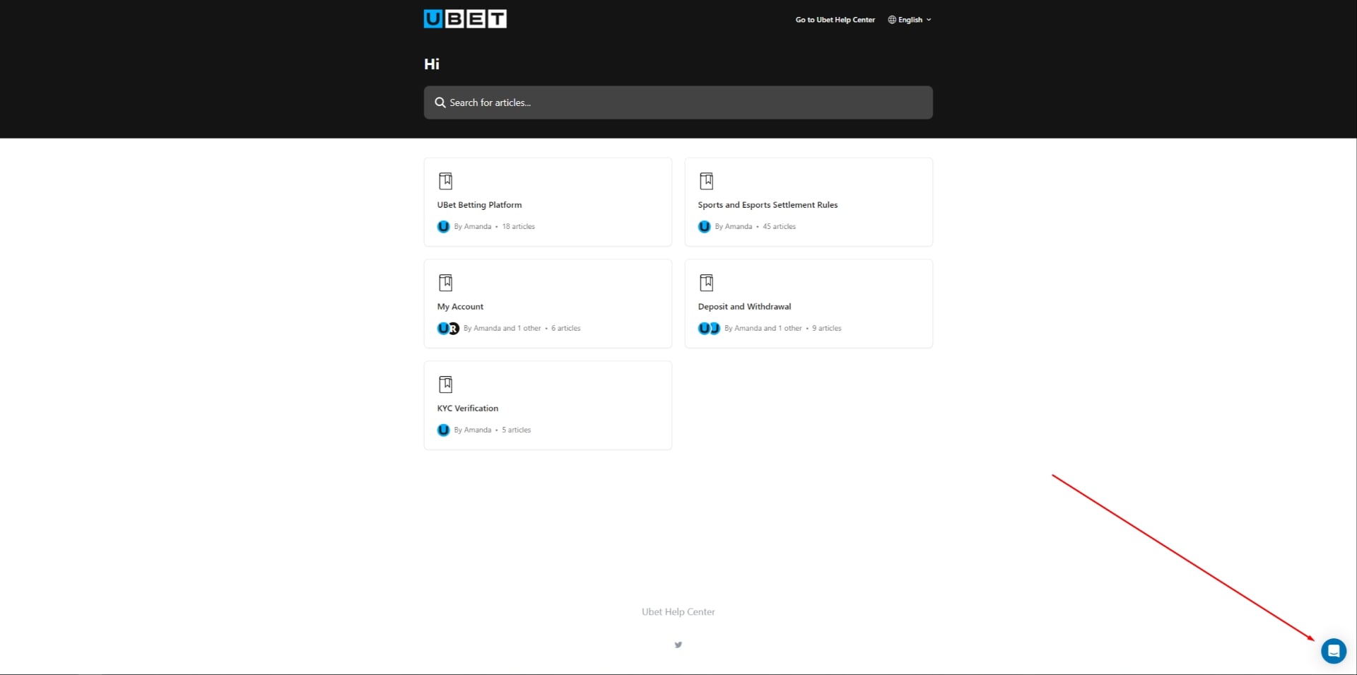The image size is (1357, 675).
Task: Click the '6 articles' text
Action: pyautogui.click(x=565, y=329)
